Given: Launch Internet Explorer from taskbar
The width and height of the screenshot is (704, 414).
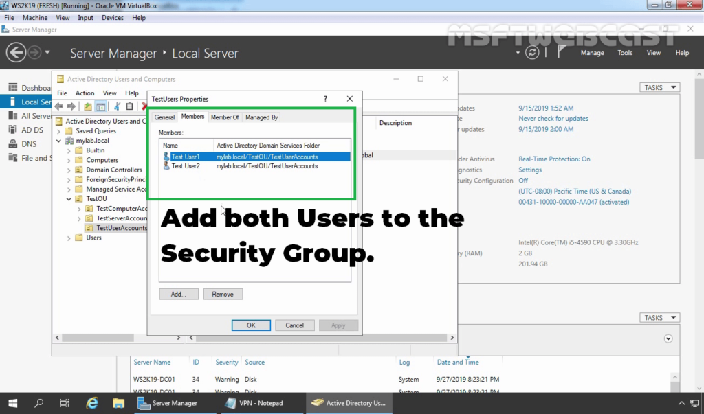Looking at the screenshot, I should [92, 403].
